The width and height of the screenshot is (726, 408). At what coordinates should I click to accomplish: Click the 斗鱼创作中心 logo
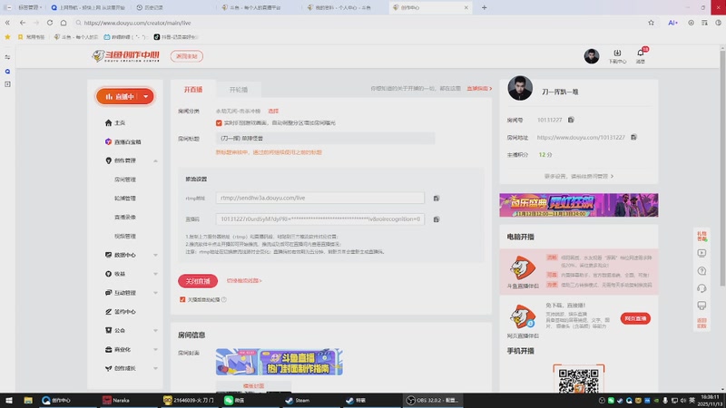(125, 56)
